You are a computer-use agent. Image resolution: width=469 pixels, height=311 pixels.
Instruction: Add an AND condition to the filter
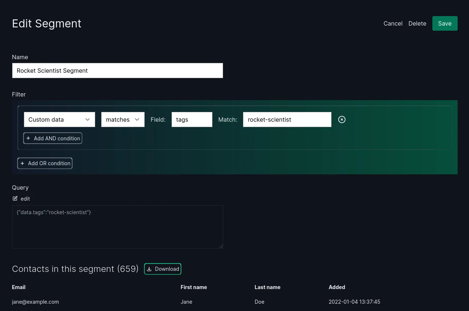point(53,138)
